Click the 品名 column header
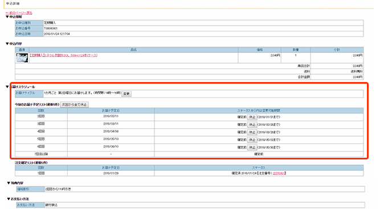Image resolution: width=384 pixels, height=209 pixels. tap(133, 50)
